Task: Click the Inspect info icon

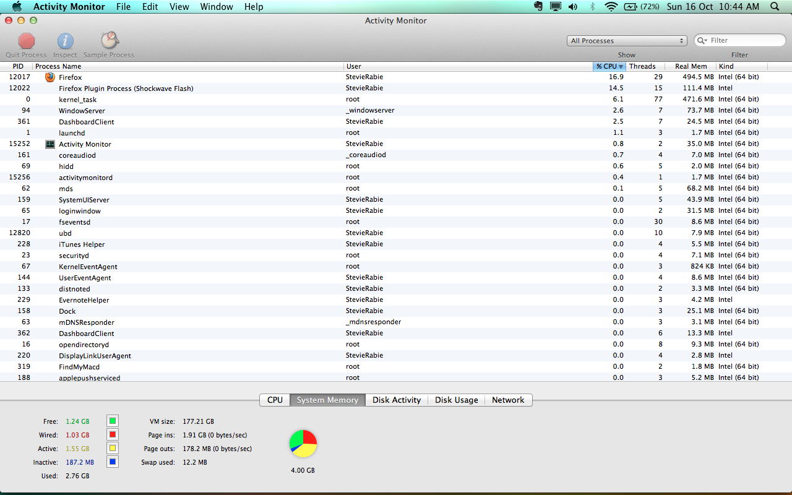Action: (x=66, y=41)
